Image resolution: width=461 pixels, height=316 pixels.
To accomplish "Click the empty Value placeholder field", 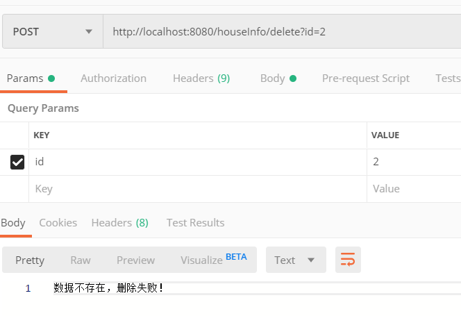I will (414, 189).
